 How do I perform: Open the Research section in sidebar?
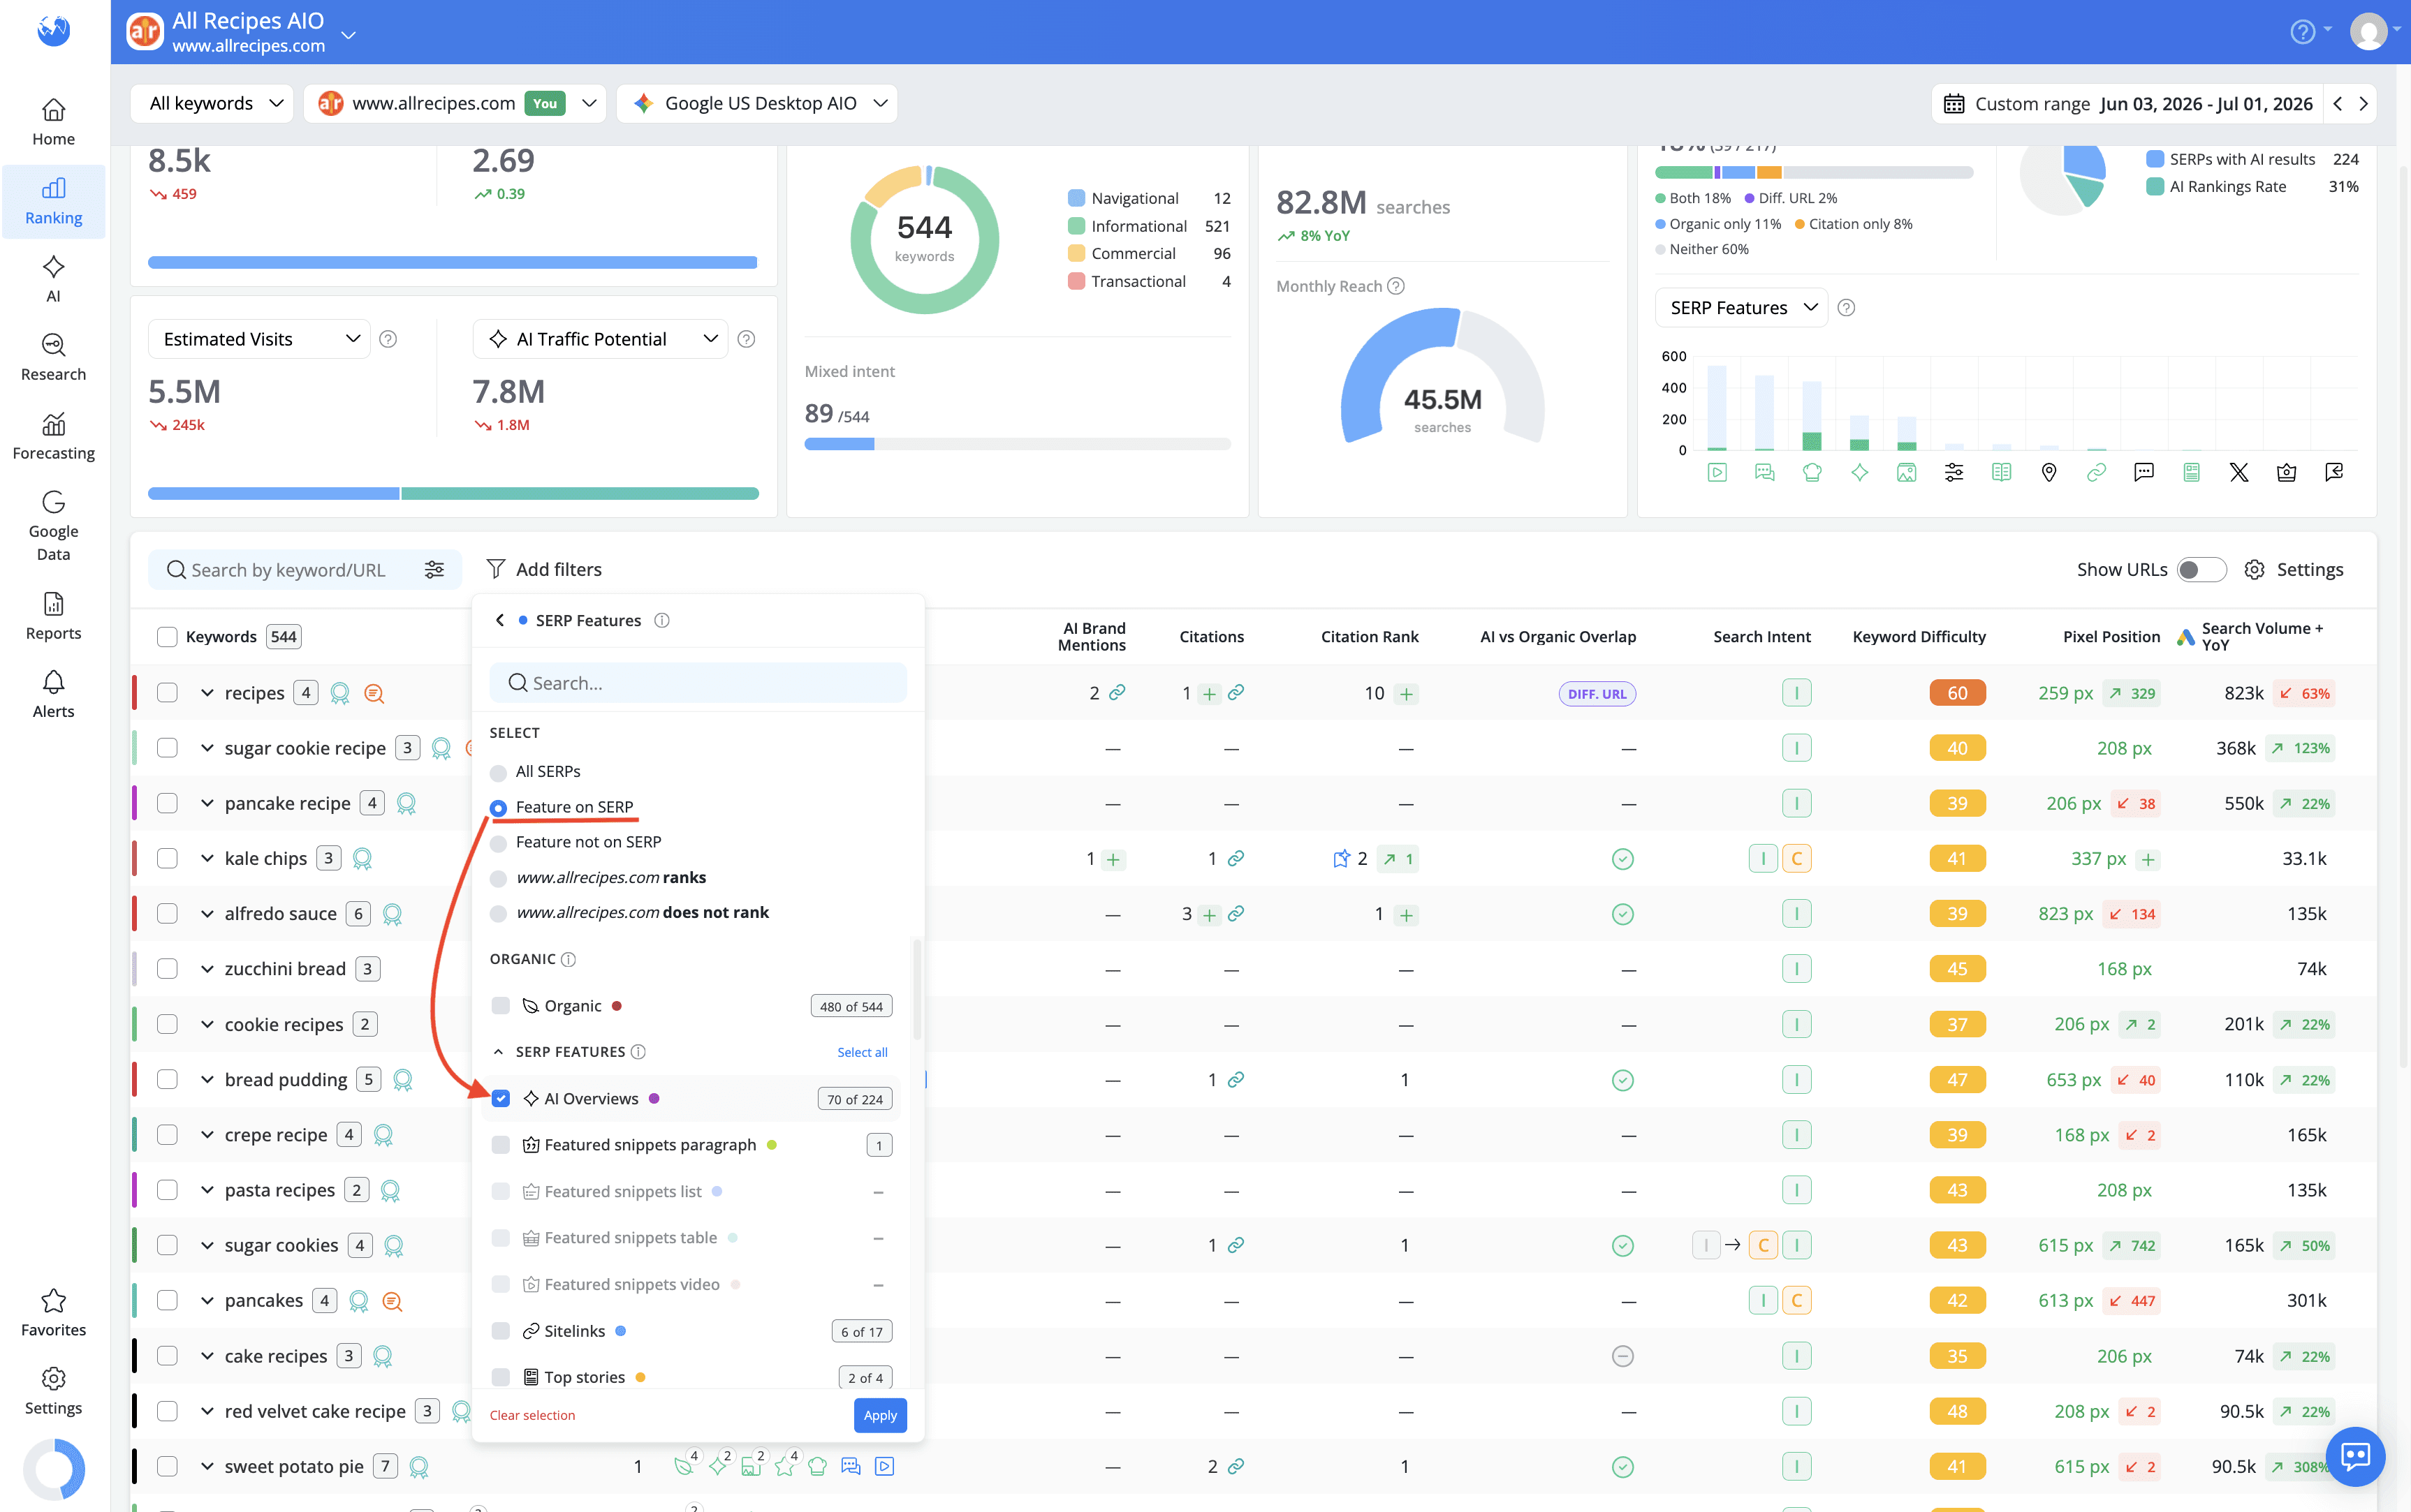pos(54,357)
